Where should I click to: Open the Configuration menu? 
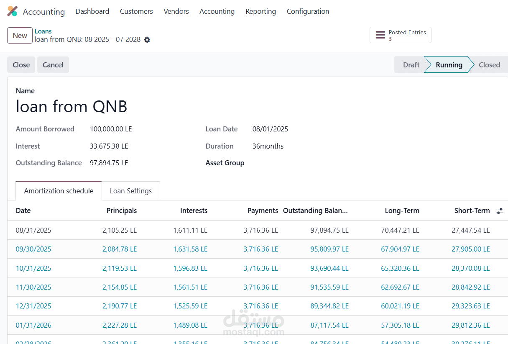(308, 11)
